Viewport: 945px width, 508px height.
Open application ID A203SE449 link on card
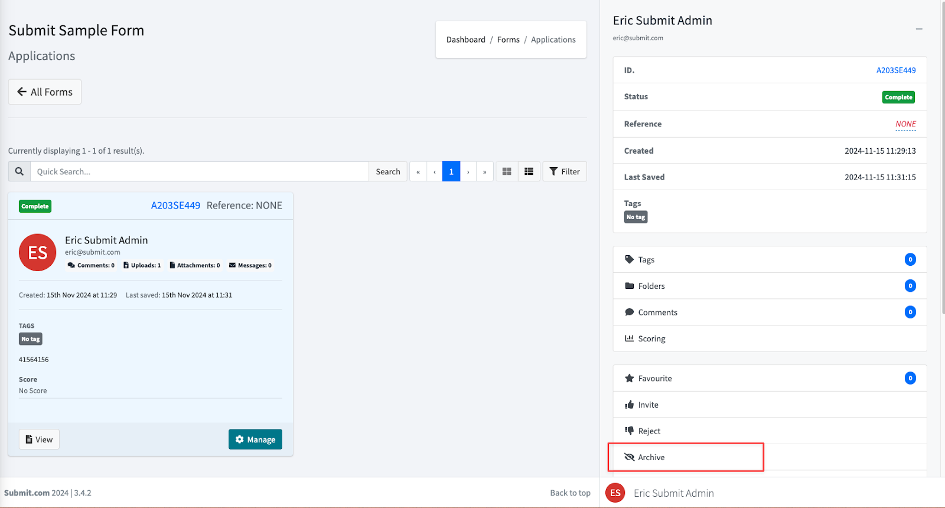[175, 206]
